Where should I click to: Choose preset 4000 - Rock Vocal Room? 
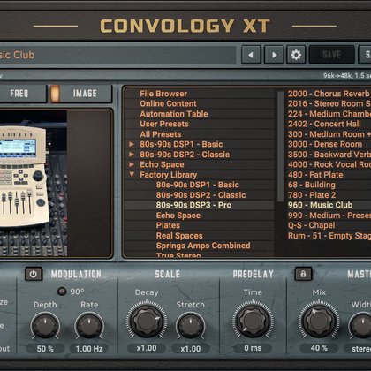(x=329, y=164)
